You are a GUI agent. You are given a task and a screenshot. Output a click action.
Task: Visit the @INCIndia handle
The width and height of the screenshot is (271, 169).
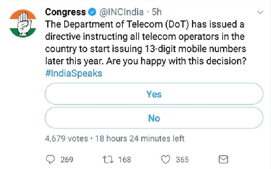[x=121, y=12]
